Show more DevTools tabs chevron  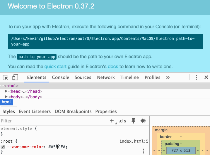pyautogui.click(x=168, y=77)
